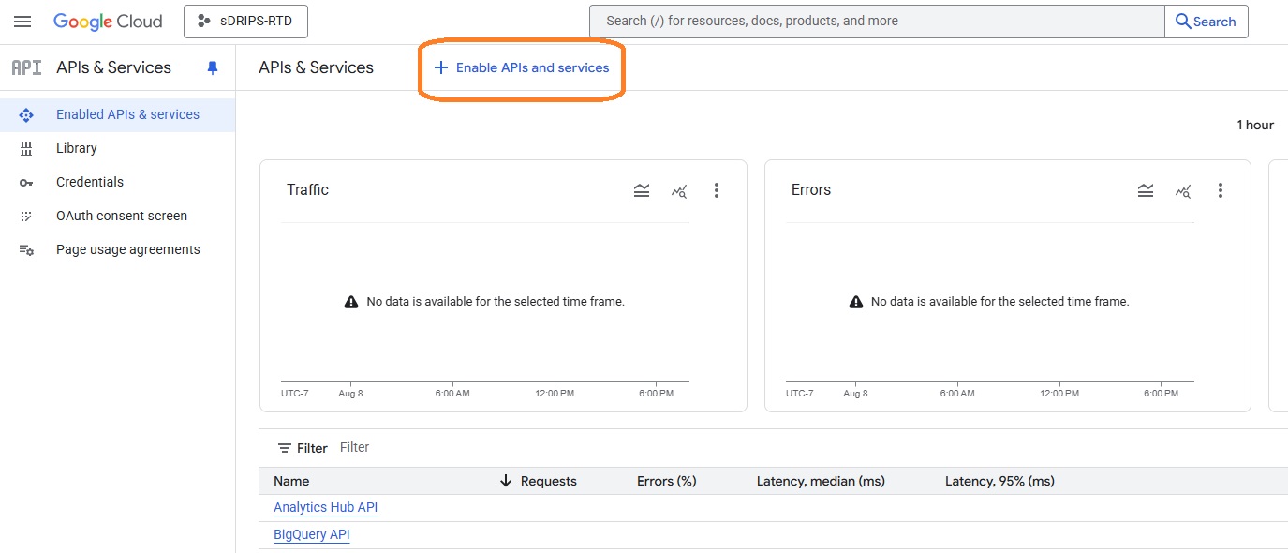Click the Enabled APIs diamond icon
This screenshot has height=553, width=1288.
coord(26,114)
